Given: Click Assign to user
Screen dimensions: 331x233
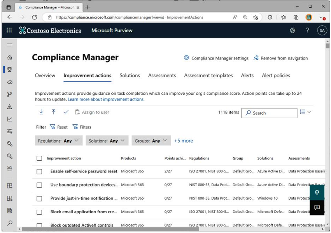Looking at the screenshot, I should click(92, 112).
